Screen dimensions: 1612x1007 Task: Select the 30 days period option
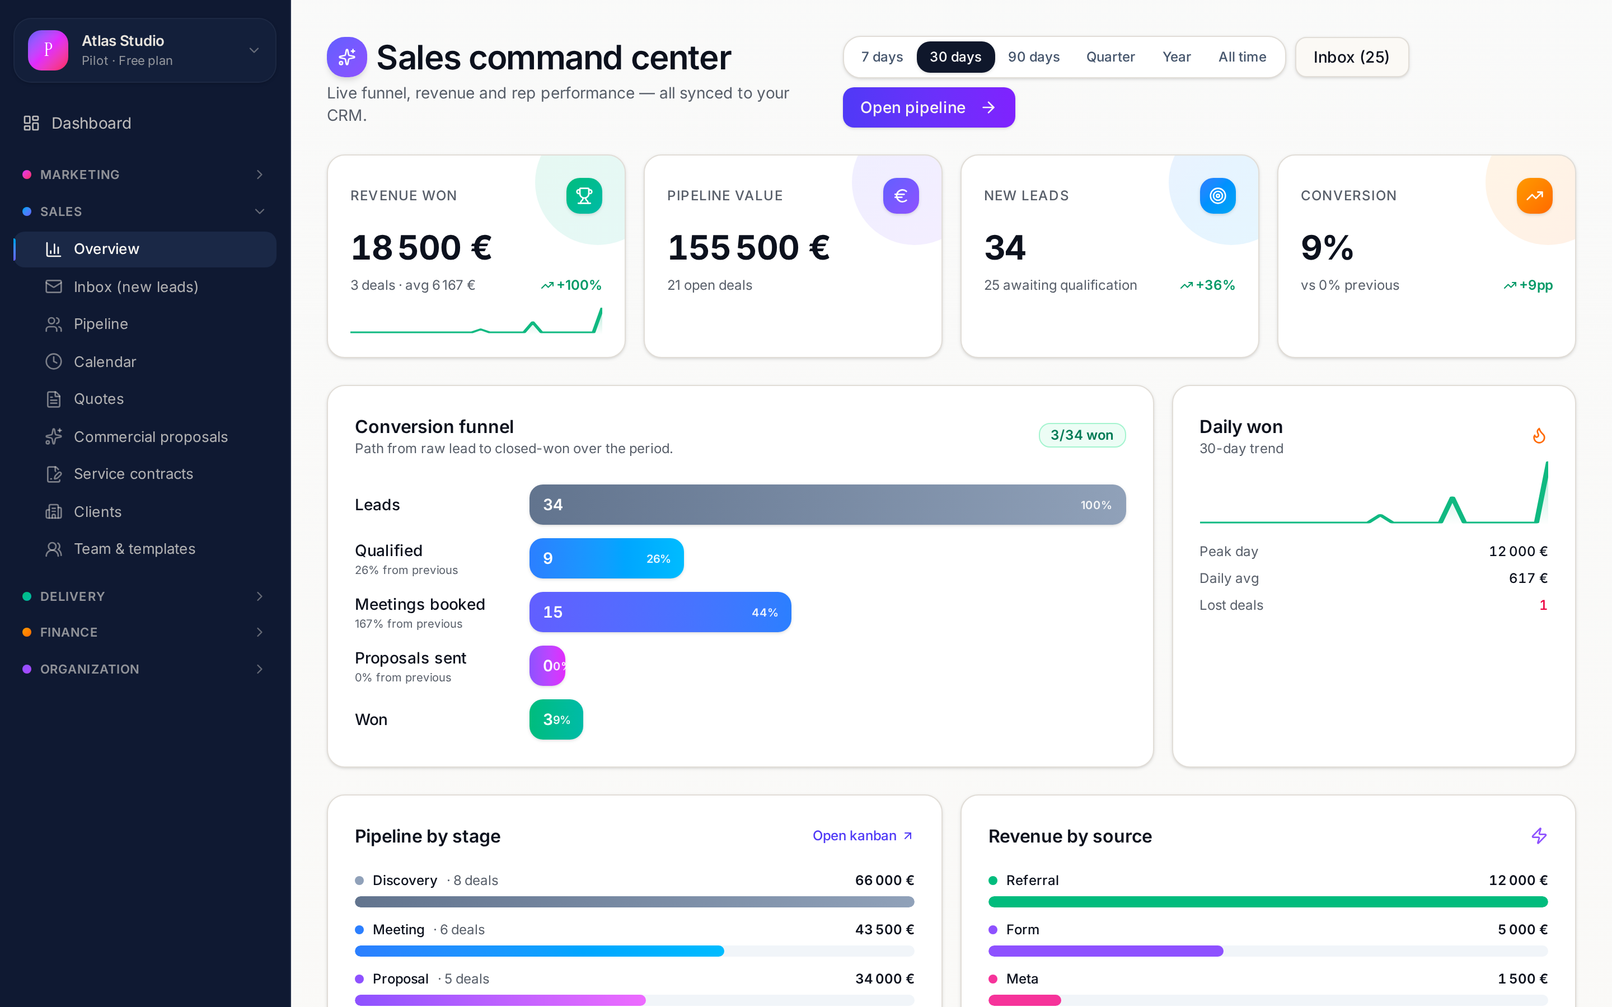coord(955,57)
